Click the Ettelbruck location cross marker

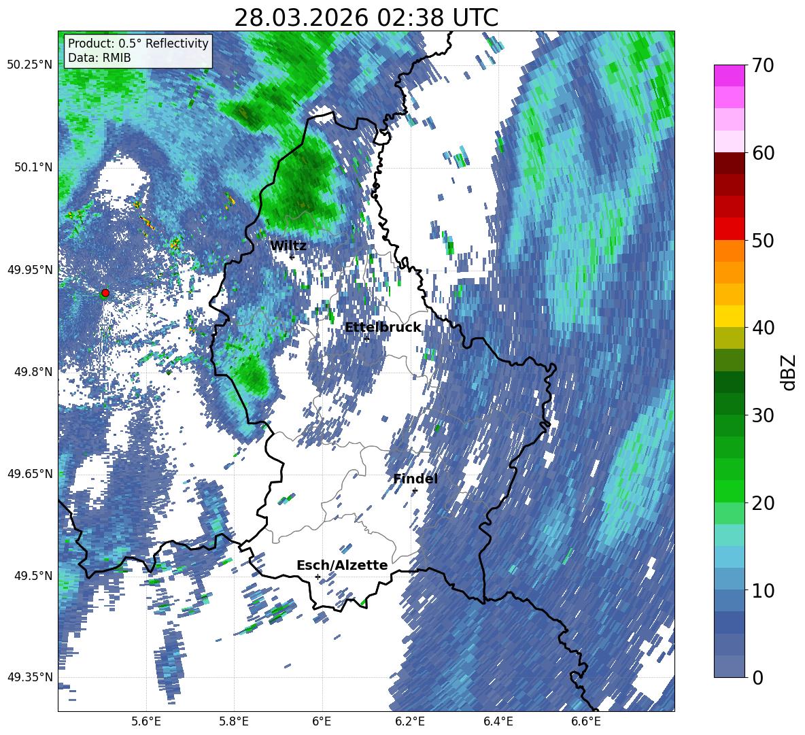pos(366,339)
